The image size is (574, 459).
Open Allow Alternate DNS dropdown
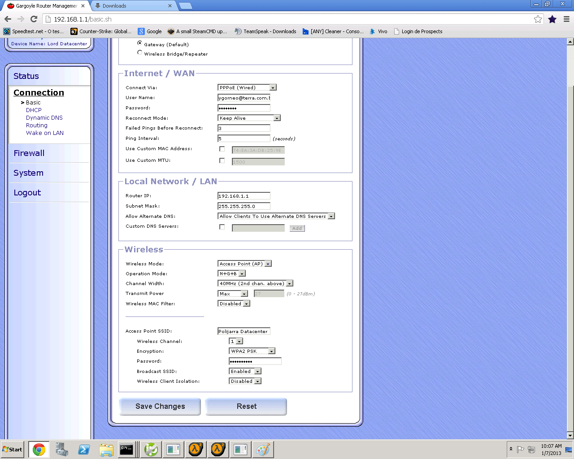276,216
